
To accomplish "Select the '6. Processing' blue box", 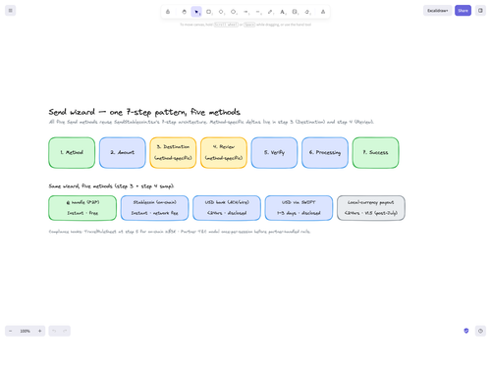I will point(325,153).
